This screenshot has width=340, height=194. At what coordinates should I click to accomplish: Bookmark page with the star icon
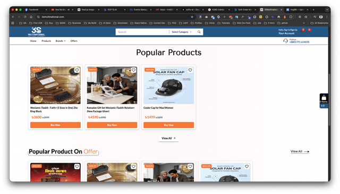click(192, 17)
